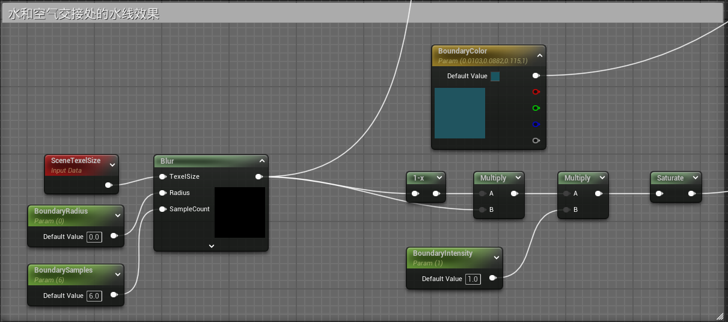This screenshot has width=728, height=322.
Task: Expand the 1-x node chevron
Action: click(x=439, y=178)
